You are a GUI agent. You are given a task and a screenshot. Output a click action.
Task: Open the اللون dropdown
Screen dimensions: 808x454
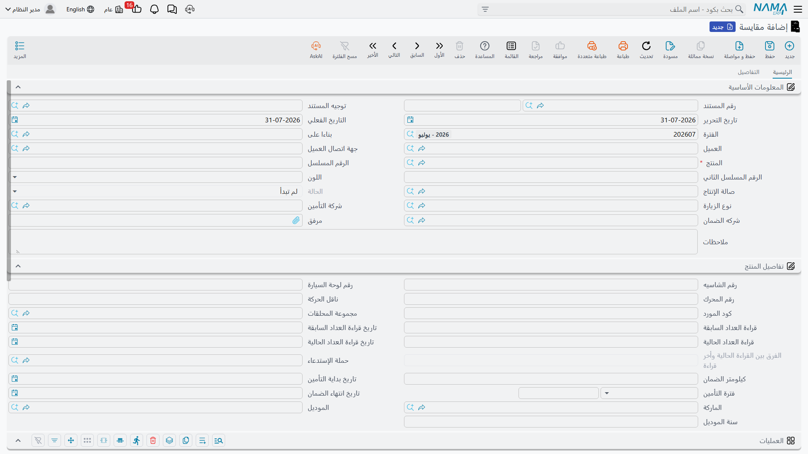coord(15,177)
